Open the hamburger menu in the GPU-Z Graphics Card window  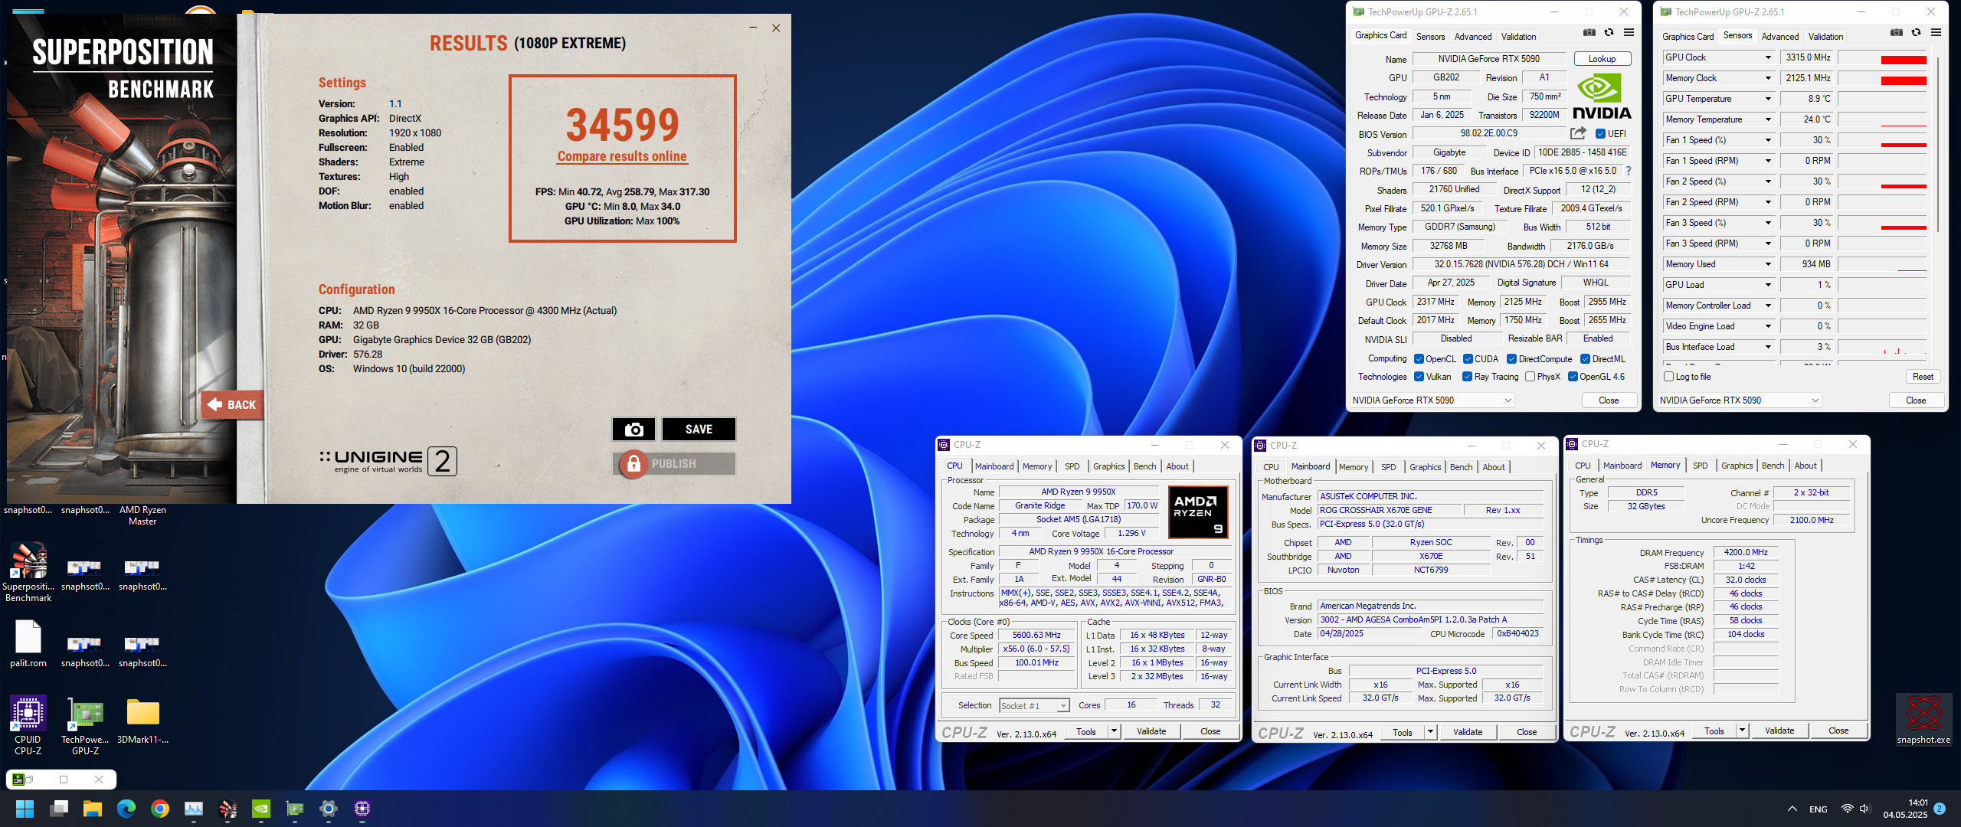[x=1629, y=33]
